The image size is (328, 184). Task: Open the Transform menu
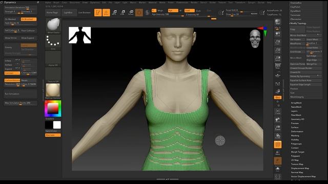pyautogui.click(x=240, y=3)
